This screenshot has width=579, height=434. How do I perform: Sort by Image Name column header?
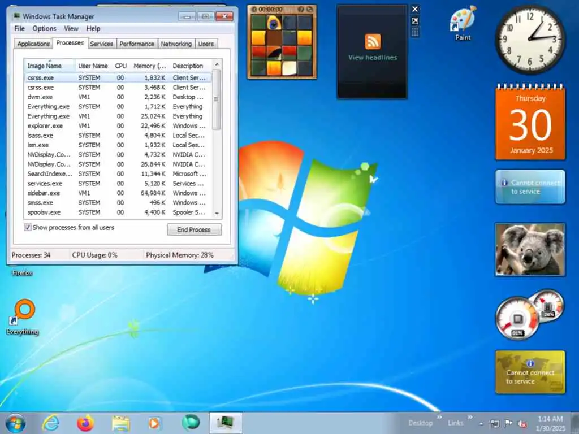pyautogui.click(x=50, y=66)
